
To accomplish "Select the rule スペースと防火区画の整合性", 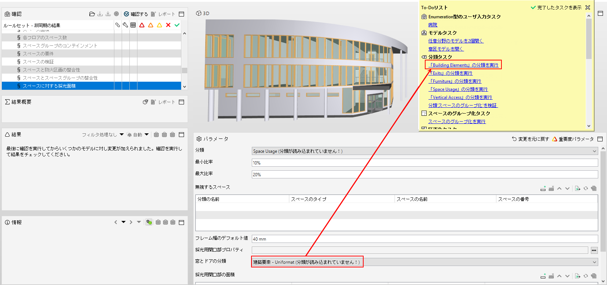I will pyautogui.click(x=91, y=70).
